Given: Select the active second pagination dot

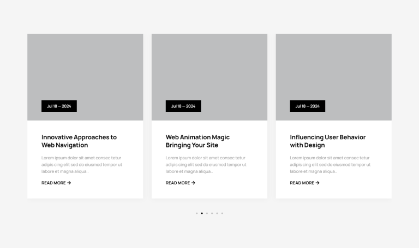Looking at the screenshot, I should pyautogui.click(x=202, y=213).
